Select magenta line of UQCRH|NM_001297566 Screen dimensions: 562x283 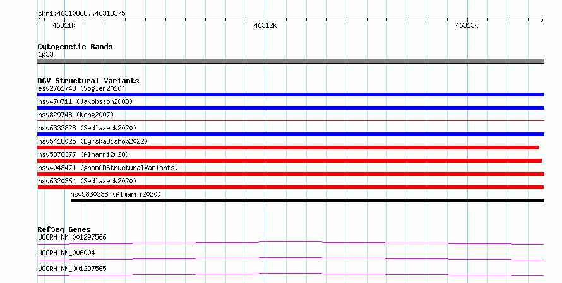(x=290, y=243)
